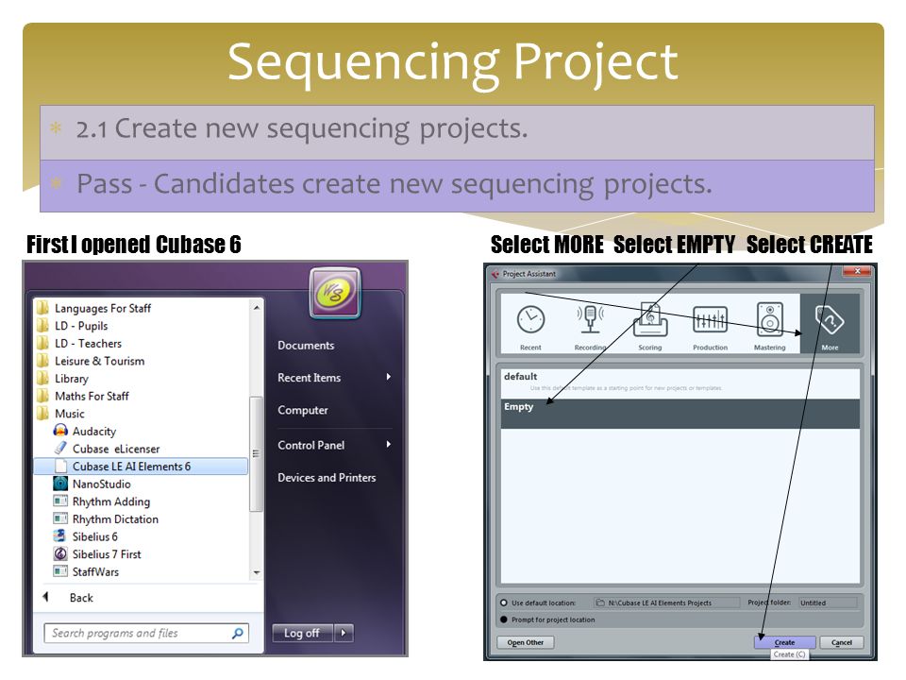Open the Recent category clock icon
The height and width of the screenshot is (680, 906).
[530, 320]
